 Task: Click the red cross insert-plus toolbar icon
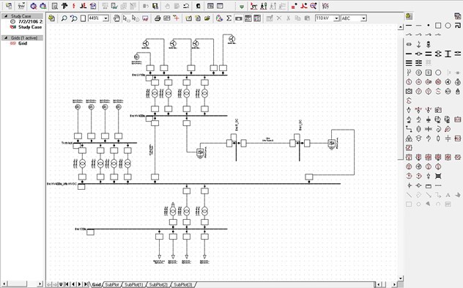click(176, 18)
